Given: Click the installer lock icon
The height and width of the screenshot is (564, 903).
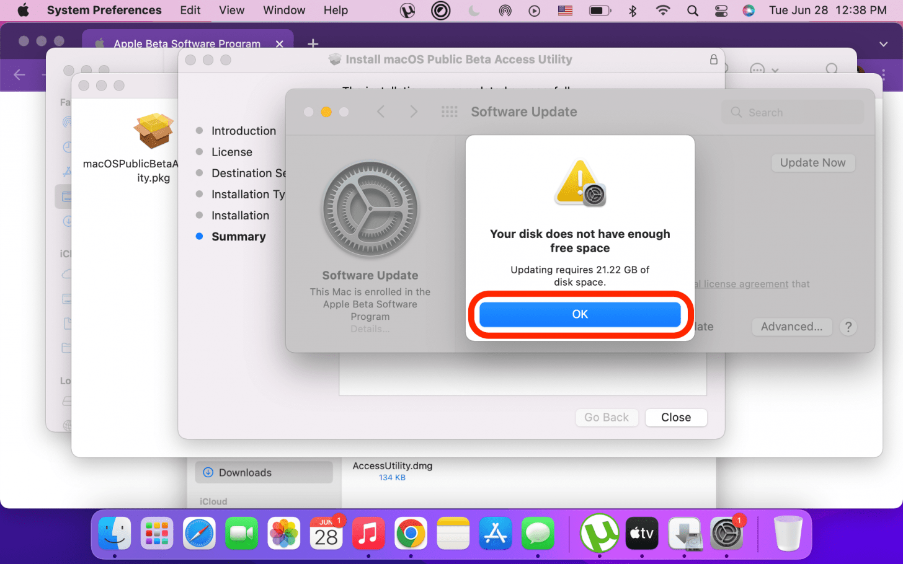Looking at the screenshot, I should 713,59.
